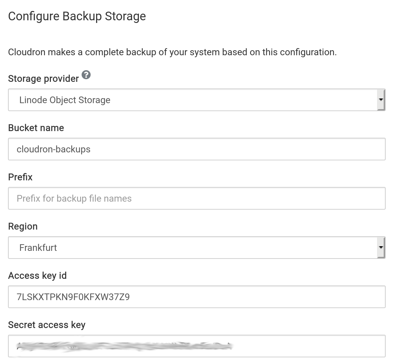Click the 'cloudron-backups' text in Bucket name
The height and width of the screenshot is (360, 393).
tap(54, 149)
